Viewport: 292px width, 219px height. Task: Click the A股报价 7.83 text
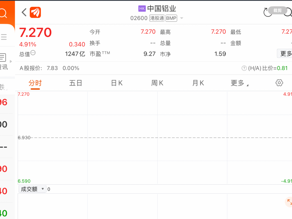(39, 68)
